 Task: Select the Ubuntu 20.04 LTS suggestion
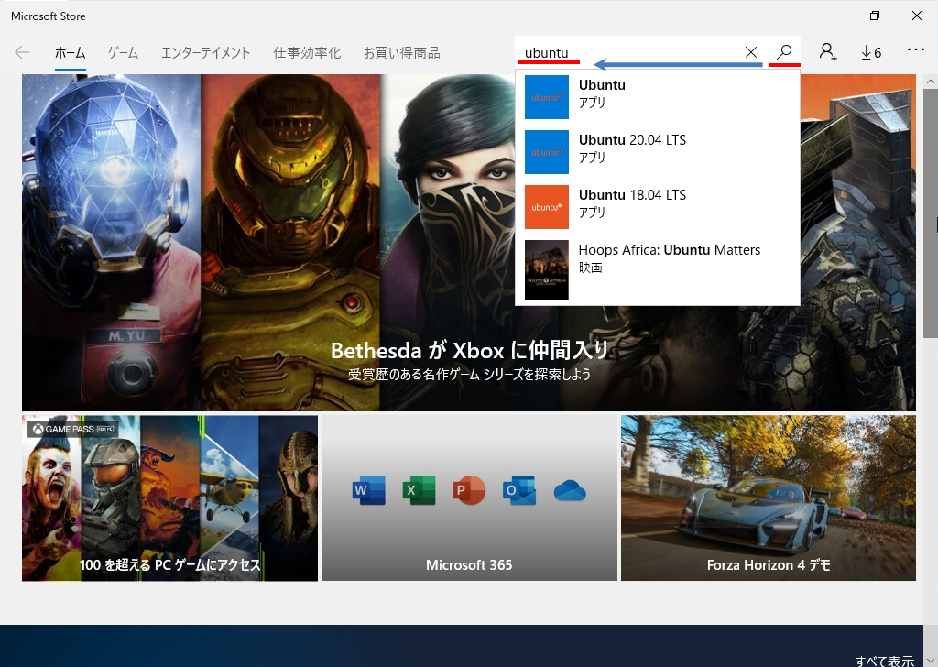pos(658,152)
